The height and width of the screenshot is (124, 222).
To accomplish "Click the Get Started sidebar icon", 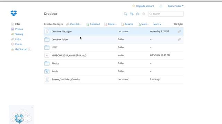I will [x=12, y=49].
